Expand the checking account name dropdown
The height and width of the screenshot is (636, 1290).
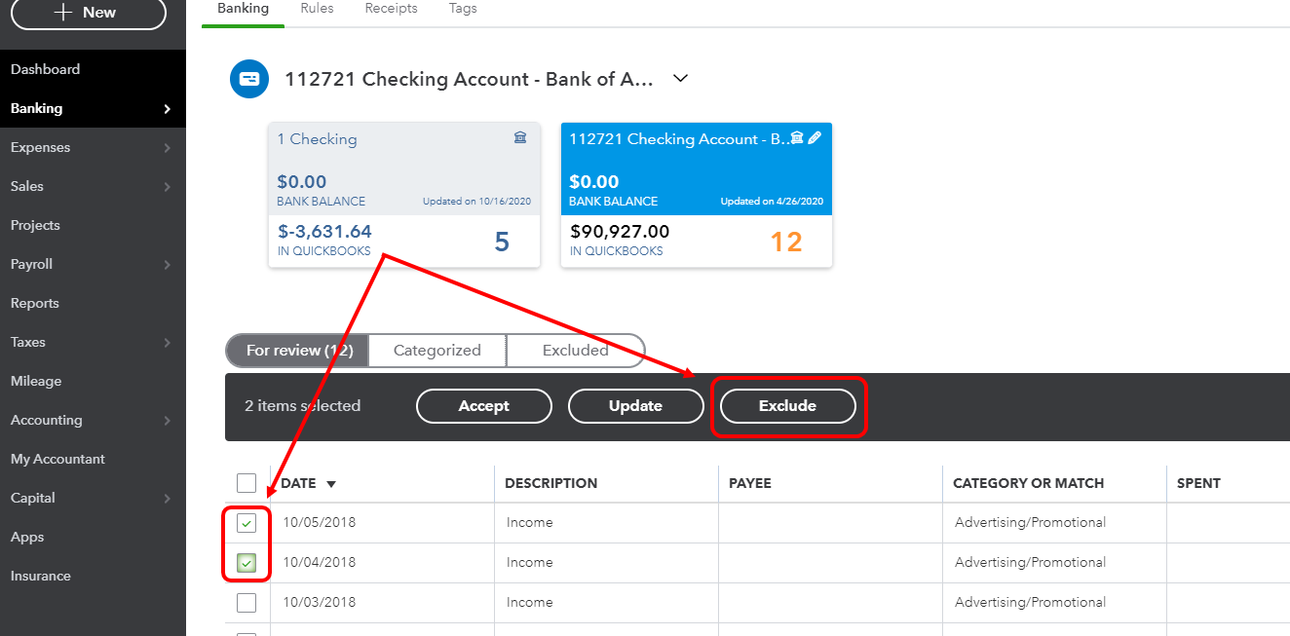(679, 78)
